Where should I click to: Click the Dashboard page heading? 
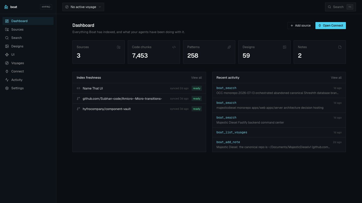(83, 25)
